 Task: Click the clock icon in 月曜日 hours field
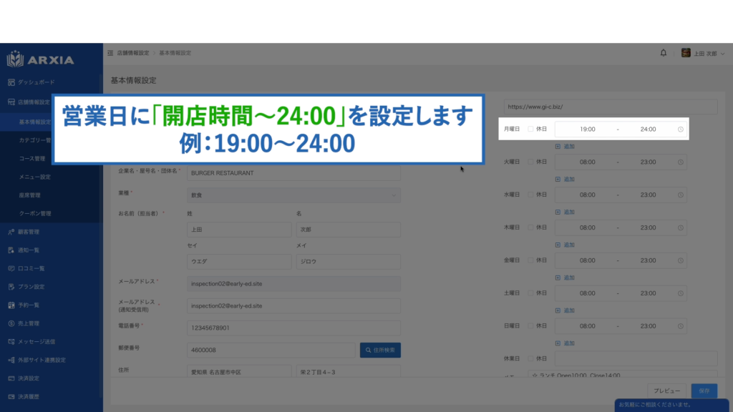click(681, 129)
